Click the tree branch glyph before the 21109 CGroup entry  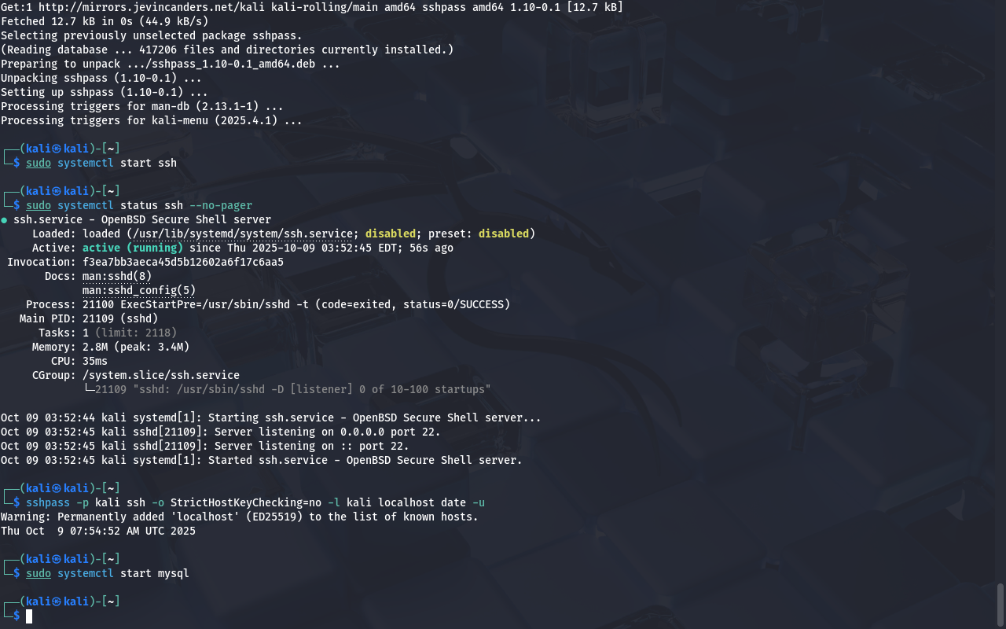(x=89, y=389)
